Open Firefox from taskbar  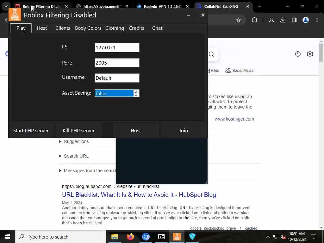130,237
